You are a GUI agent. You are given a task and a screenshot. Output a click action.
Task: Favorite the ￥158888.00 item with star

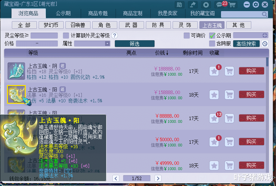pos(214,95)
